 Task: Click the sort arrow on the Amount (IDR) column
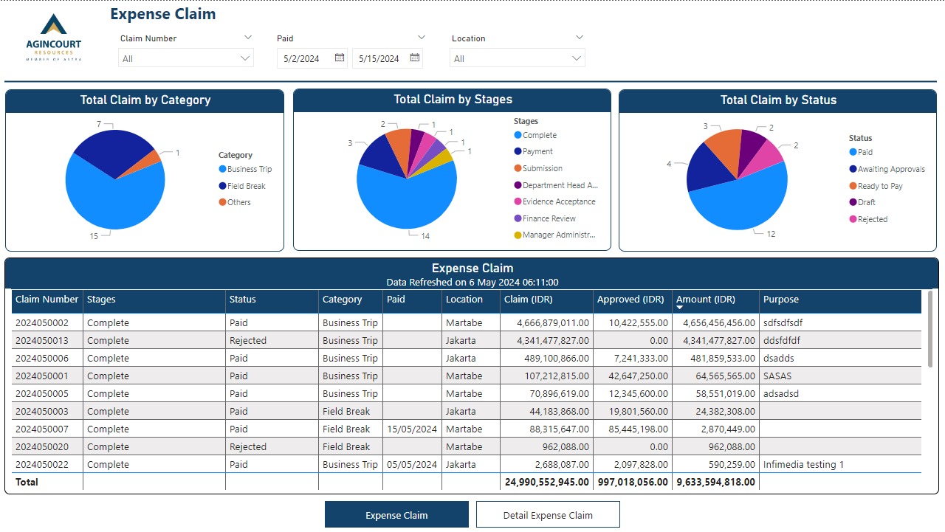pos(679,306)
